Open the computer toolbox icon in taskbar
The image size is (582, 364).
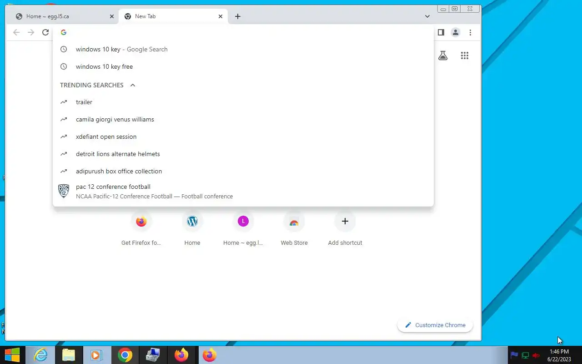pos(153,355)
